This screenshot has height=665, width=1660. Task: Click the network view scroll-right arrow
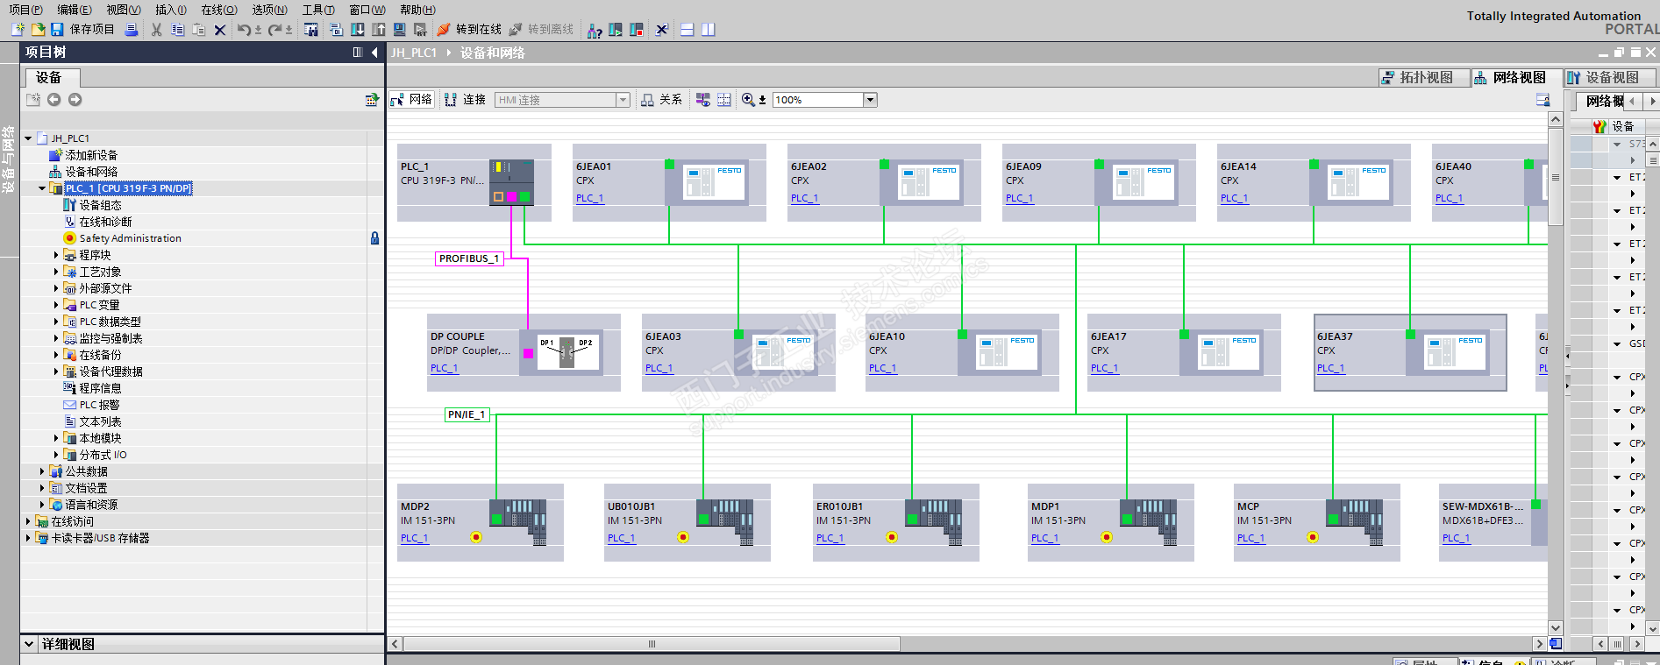(1539, 644)
